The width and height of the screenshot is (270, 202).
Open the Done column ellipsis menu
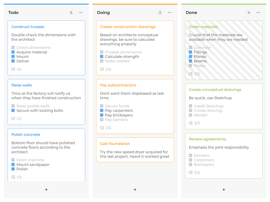(x=258, y=13)
